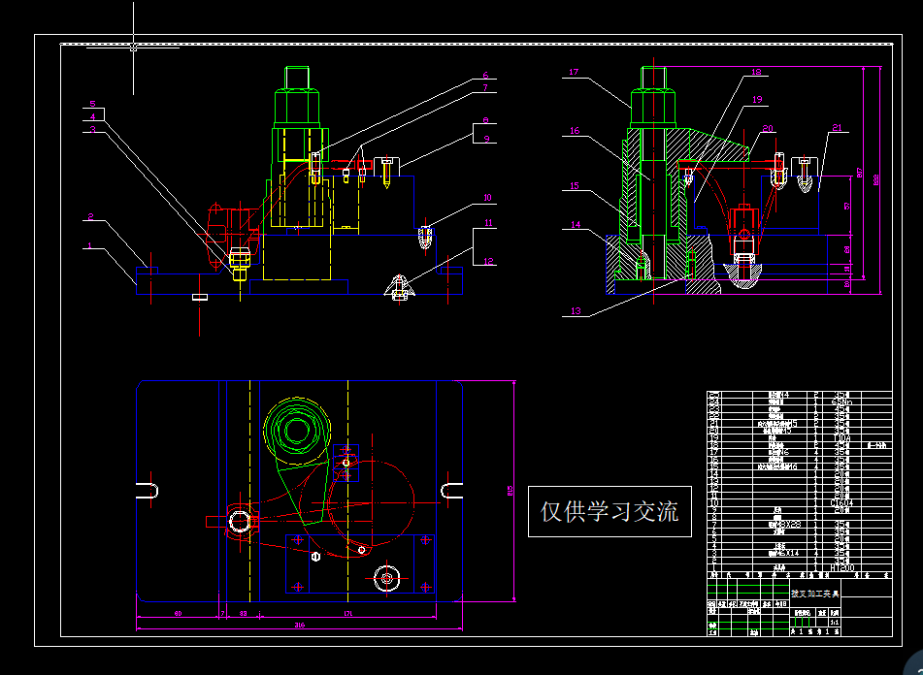The width and height of the screenshot is (923, 675).
Task: Click callout number 16 in section view
Action: coord(576,131)
